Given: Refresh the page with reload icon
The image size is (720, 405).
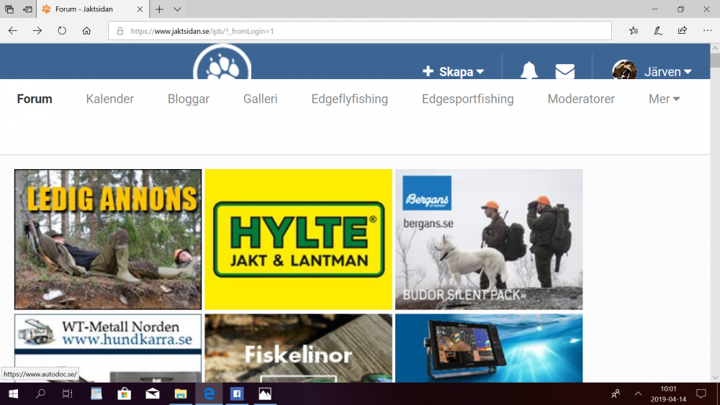Looking at the screenshot, I should pyautogui.click(x=62, y=31).
